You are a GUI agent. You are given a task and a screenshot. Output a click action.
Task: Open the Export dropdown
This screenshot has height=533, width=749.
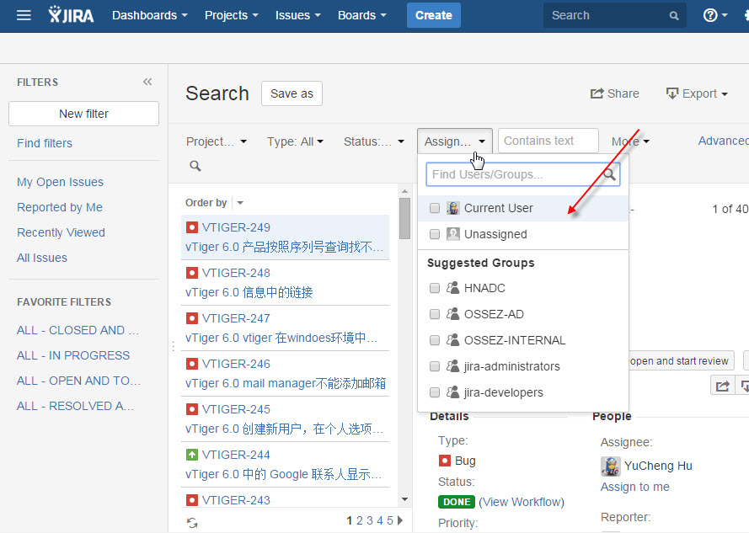[698, 93]
